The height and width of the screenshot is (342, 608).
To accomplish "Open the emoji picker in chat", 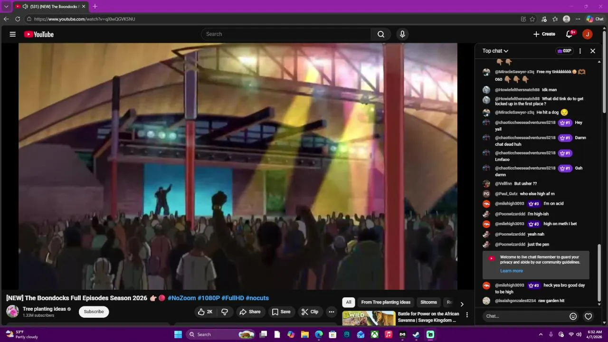I will point(573,316).
